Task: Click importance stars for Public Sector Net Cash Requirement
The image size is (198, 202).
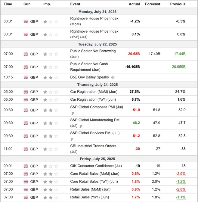Action: tap(51, 67)
